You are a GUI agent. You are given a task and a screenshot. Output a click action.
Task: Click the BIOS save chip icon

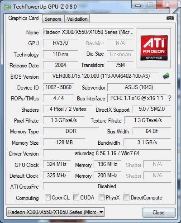pyautogui.click(x=166, y=76)
